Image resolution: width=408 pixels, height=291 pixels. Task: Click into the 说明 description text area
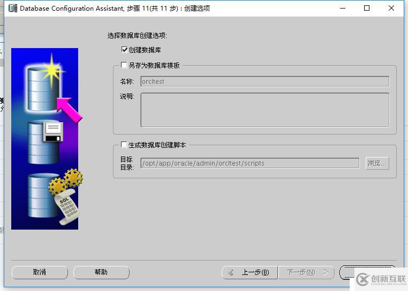click(x=265, y=110)
